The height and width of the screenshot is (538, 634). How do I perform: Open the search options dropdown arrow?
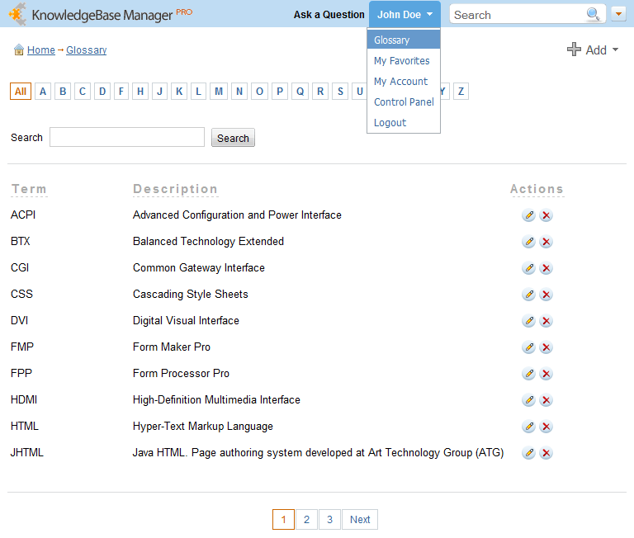pos(618,14)
